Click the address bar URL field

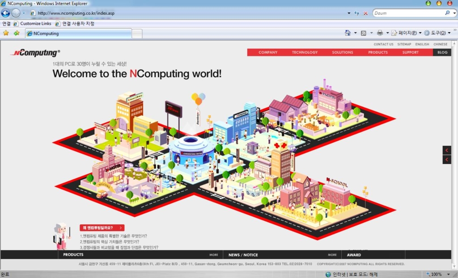coord(187,13)
